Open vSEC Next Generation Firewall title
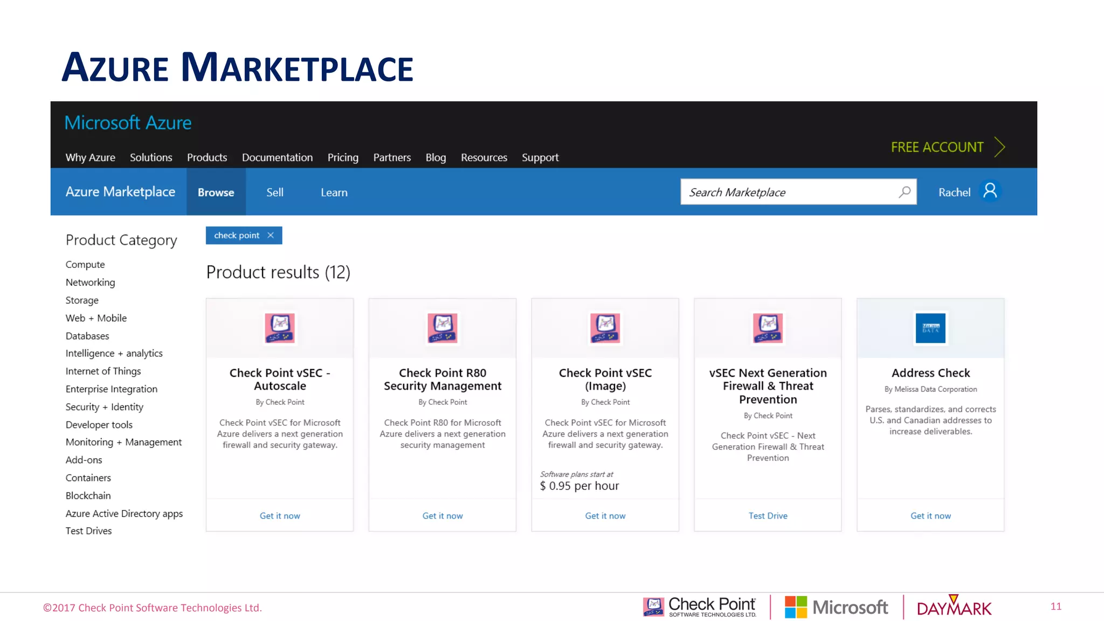 pos(768,386)
